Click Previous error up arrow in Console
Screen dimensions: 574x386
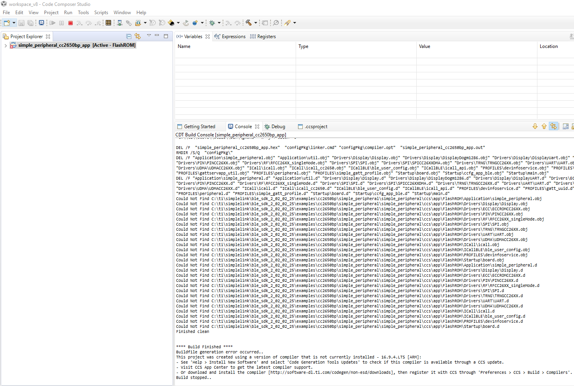pos(544,126)
